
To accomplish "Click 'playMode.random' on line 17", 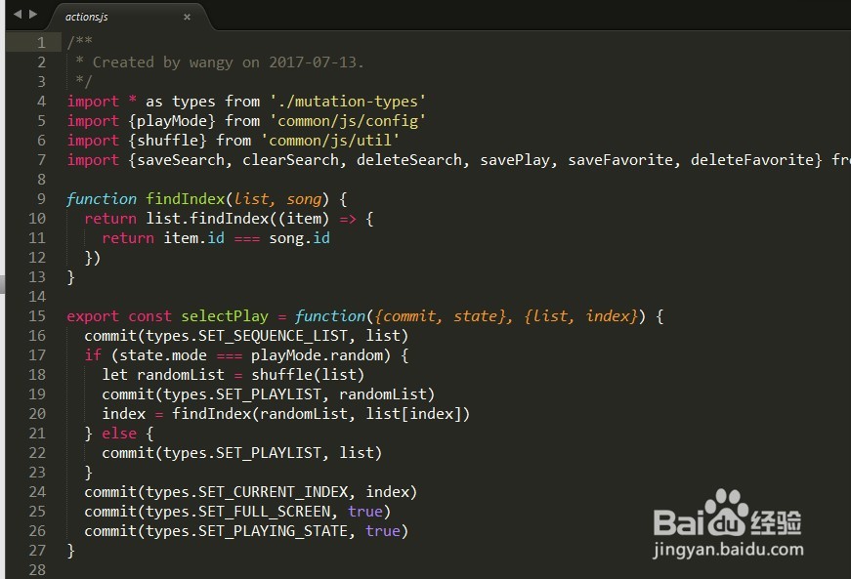I will coord(317,355).
